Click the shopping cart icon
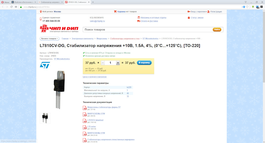This screenshot has width=265, height=143. point(115,12)
